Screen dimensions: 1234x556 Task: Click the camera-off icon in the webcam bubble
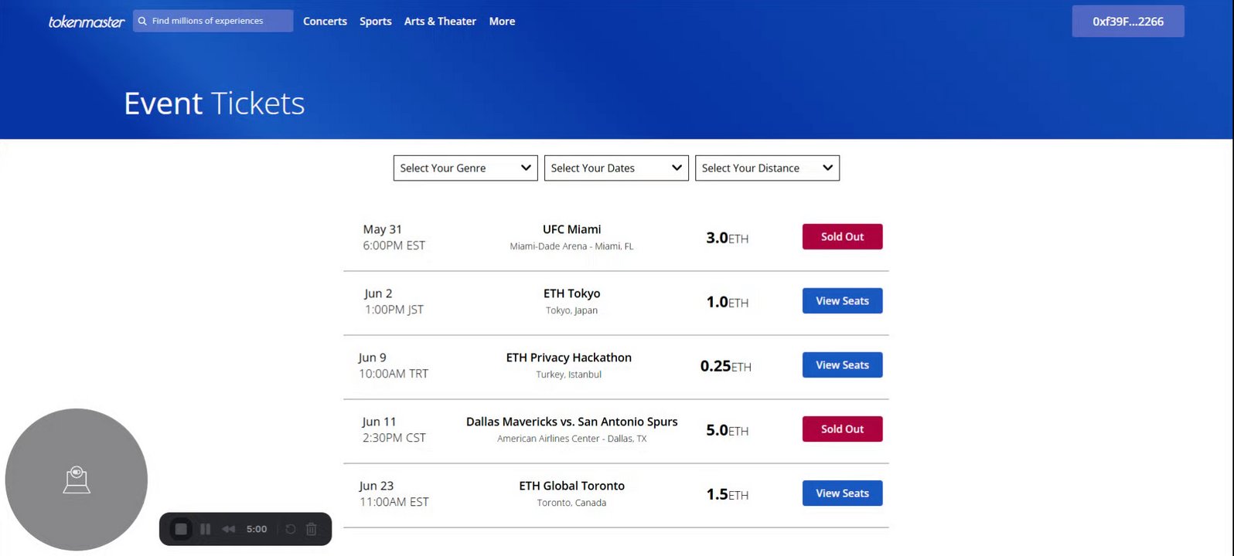click(77, 480)
